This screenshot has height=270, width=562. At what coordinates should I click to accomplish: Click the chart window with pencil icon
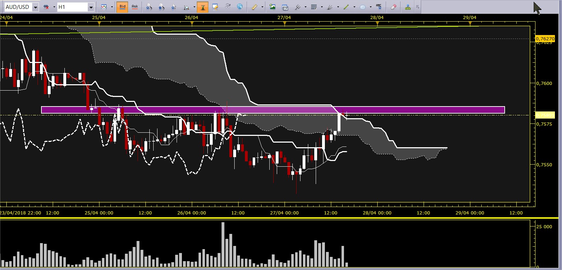point(215,7)
